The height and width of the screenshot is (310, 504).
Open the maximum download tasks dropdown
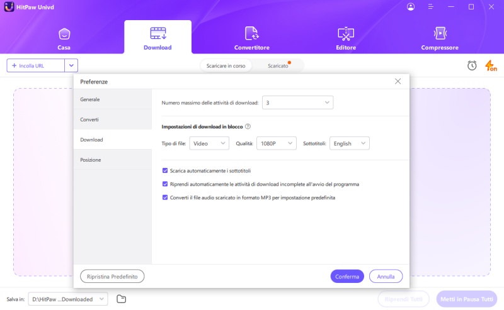(x=297, y=102)
